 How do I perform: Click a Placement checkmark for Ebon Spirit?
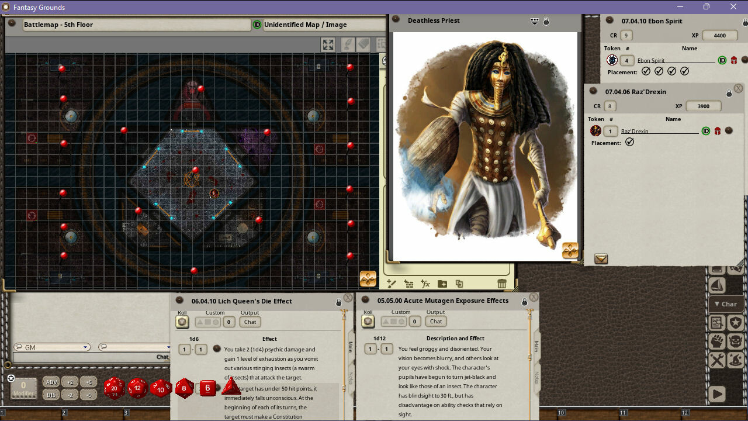646,71
